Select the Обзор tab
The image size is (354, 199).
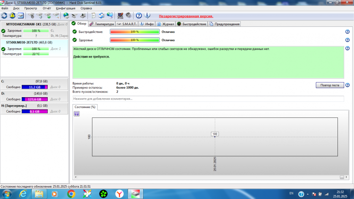(x=79, y=24)
